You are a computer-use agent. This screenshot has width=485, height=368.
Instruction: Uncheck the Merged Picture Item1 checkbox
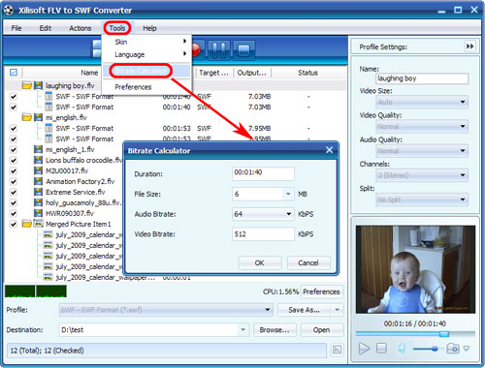(x=14, y=225)
